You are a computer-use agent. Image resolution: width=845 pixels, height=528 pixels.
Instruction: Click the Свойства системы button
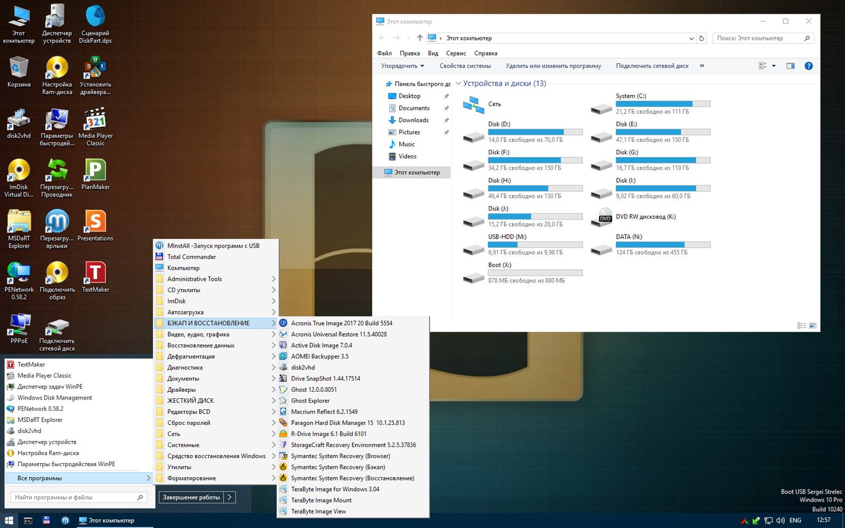[x=465, y=66]
